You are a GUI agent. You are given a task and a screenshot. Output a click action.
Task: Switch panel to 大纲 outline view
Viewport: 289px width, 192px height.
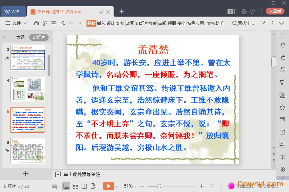tap(20, 37)
